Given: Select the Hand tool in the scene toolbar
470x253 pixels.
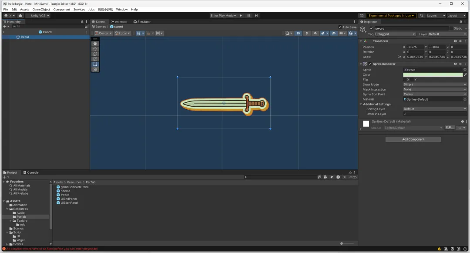Looking at the screenshot, I should (95, 44).
